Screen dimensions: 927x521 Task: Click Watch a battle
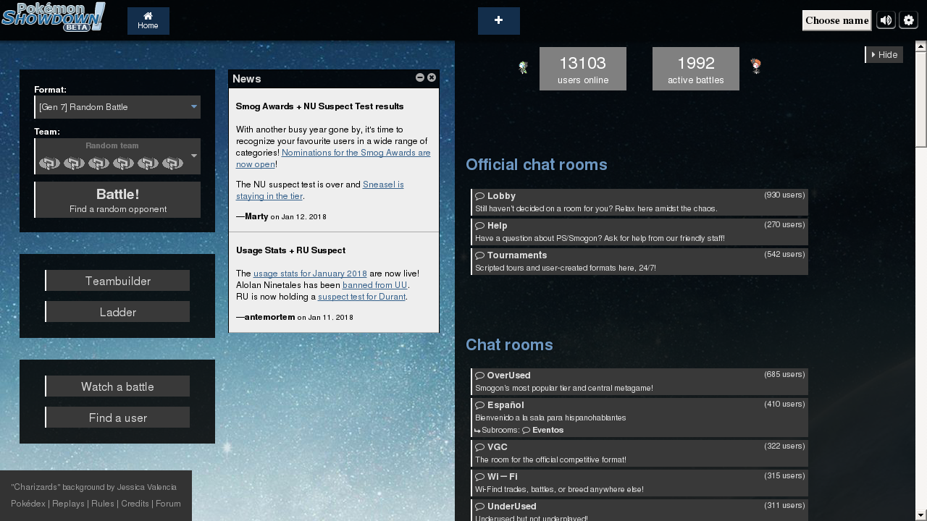117,386
